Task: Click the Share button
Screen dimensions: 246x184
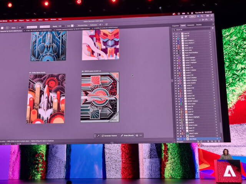Action: [192, 16]
